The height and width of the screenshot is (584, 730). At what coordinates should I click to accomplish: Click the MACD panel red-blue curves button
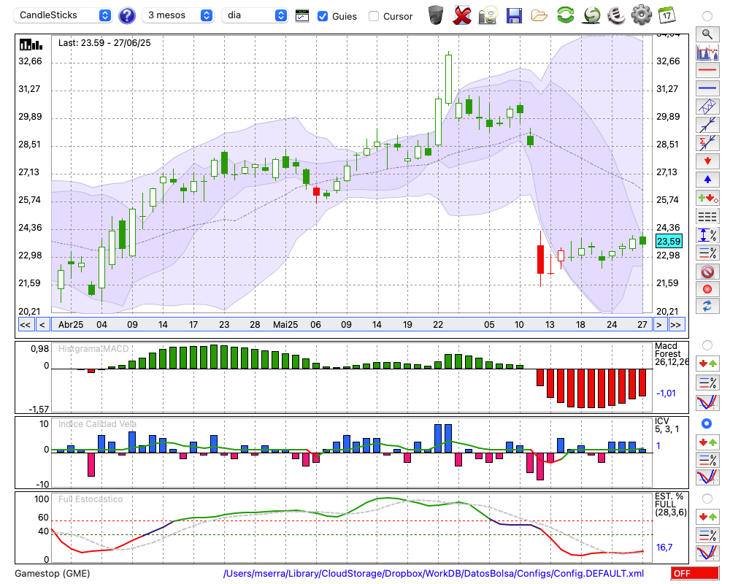[x=707, y=402]
